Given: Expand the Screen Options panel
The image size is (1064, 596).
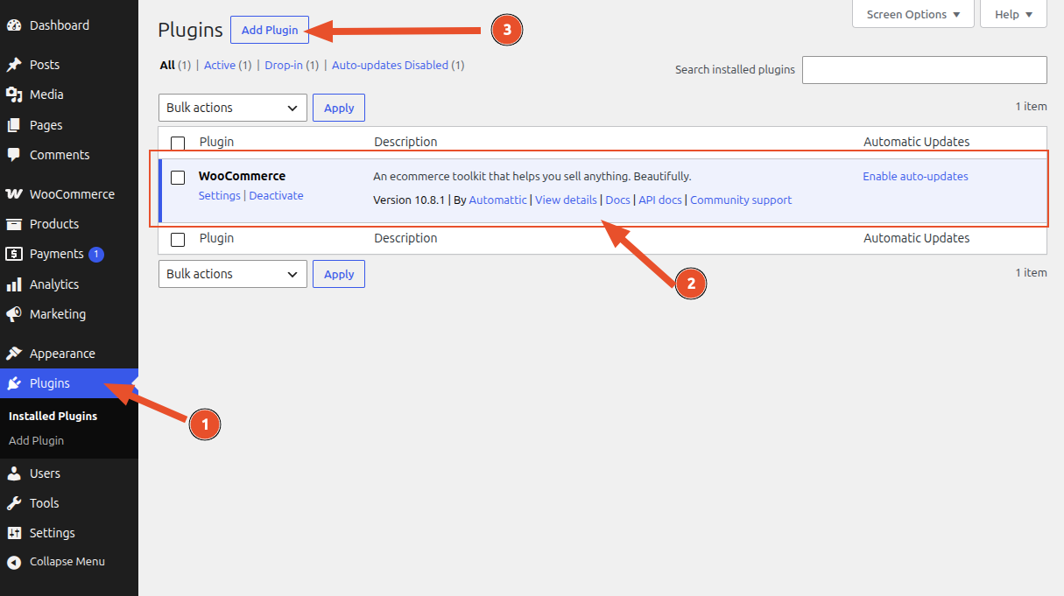Looking at the screenshot, I should [x=913, y=14].
